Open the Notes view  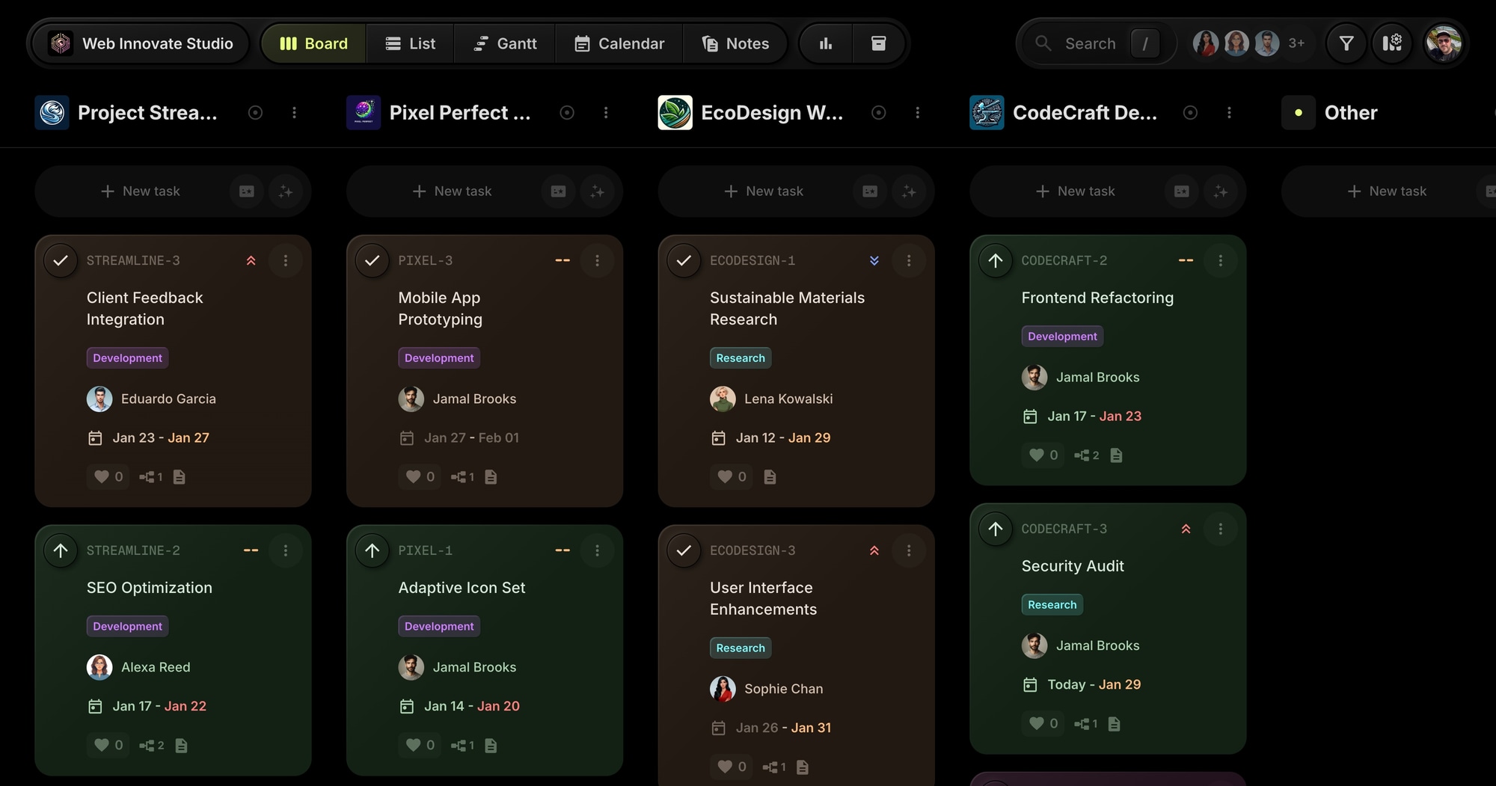736,43
